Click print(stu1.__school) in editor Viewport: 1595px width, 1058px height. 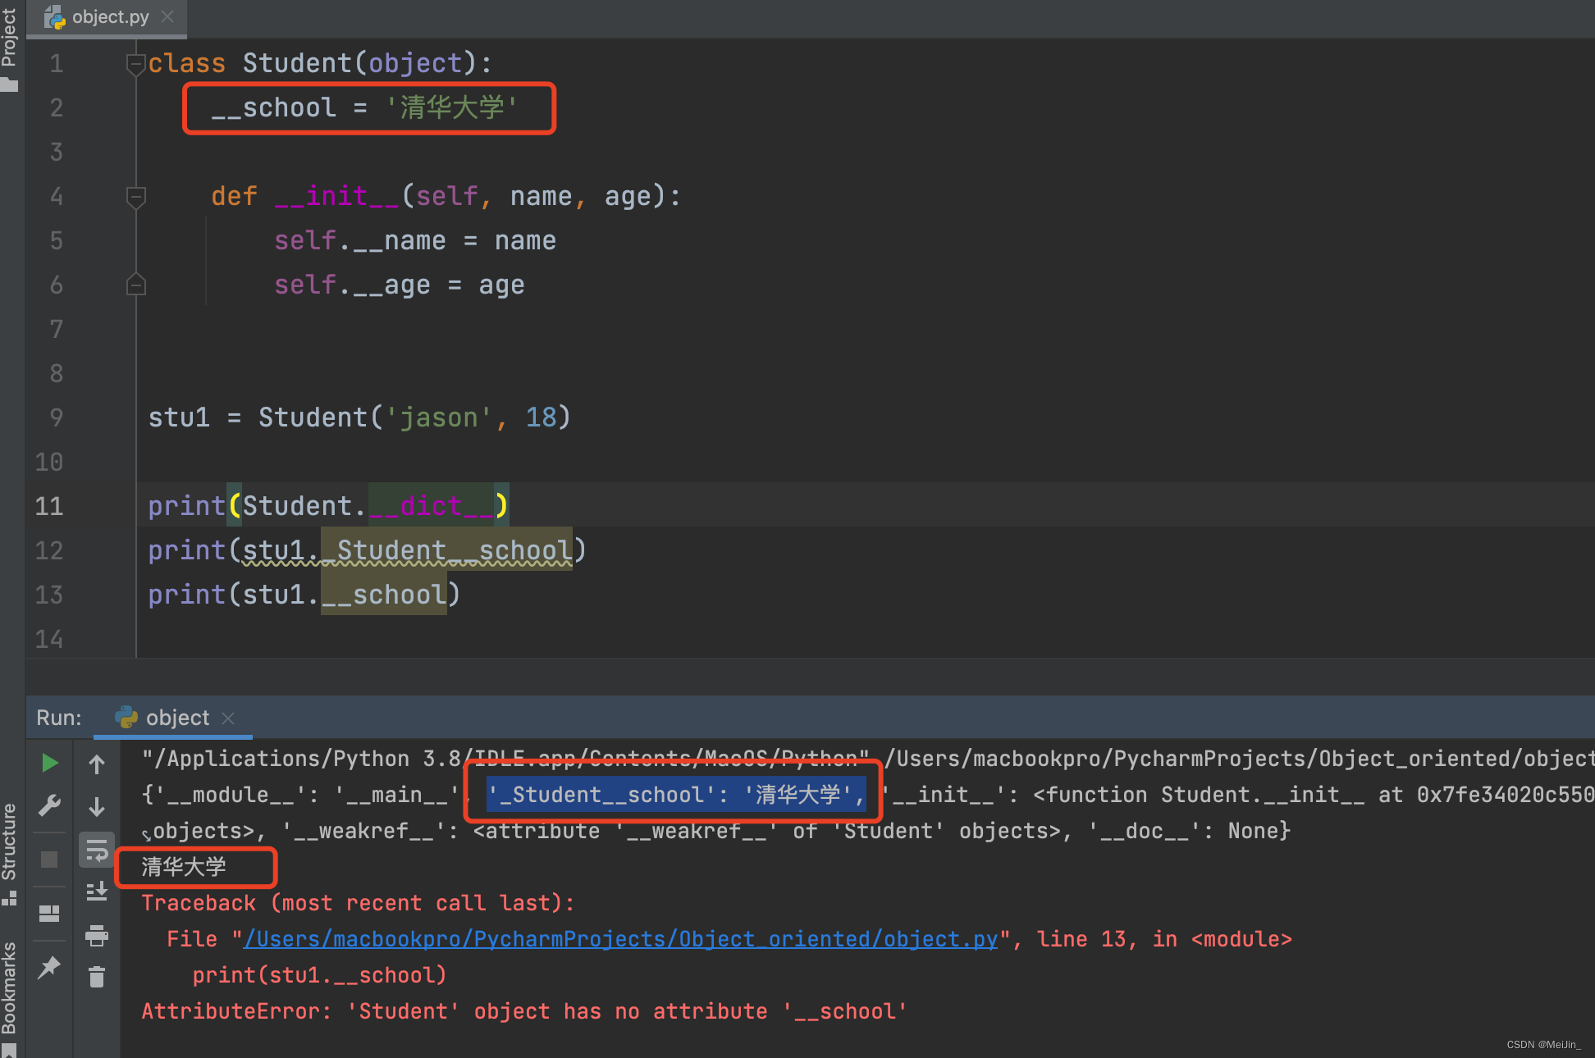[x=304, y=595]
